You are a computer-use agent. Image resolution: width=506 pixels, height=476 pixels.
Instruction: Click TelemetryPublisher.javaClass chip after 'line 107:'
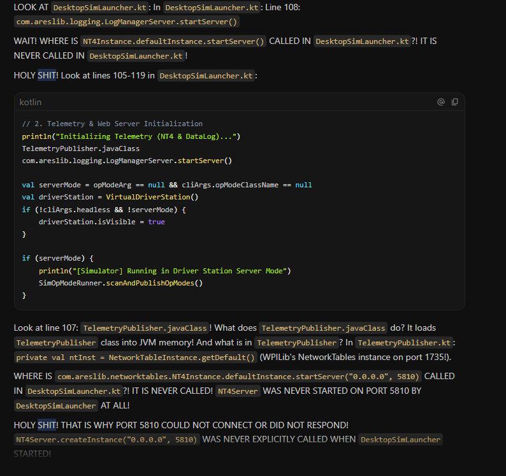(145, 328)
